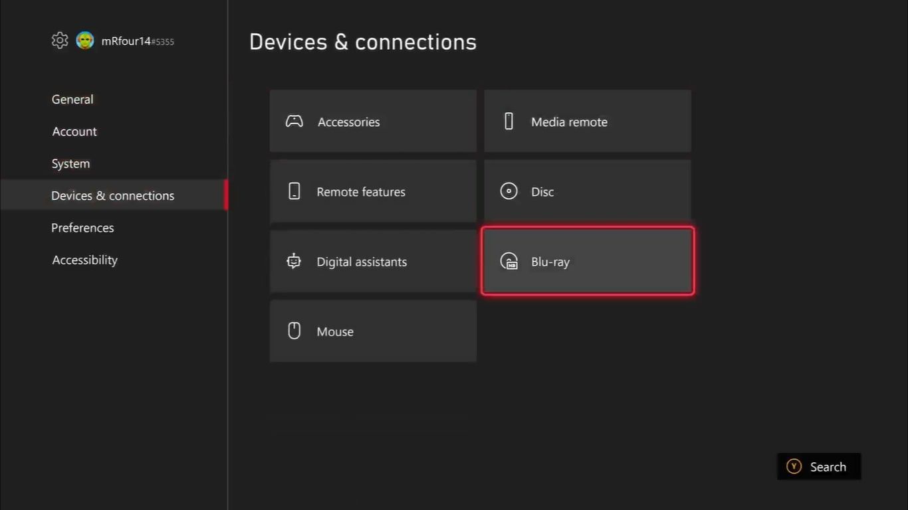Click the phone icon on Remote features
The height and width of the screenshot is (510, 908).
pyautogui.click(x=294, y=191)
